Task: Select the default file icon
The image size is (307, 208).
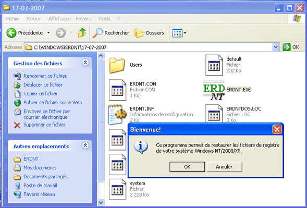Action: [x=214, y=65]
